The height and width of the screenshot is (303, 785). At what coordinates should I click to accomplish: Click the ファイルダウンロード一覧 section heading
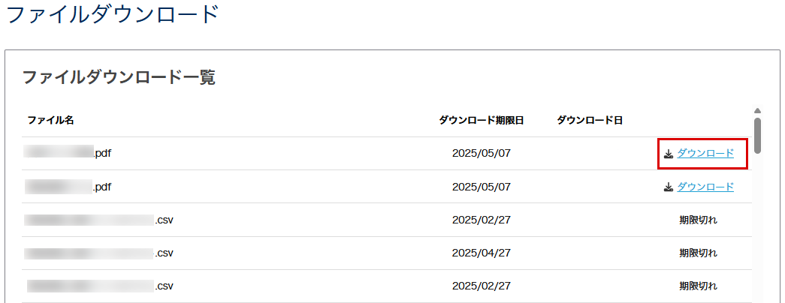(x=119, y=77)
